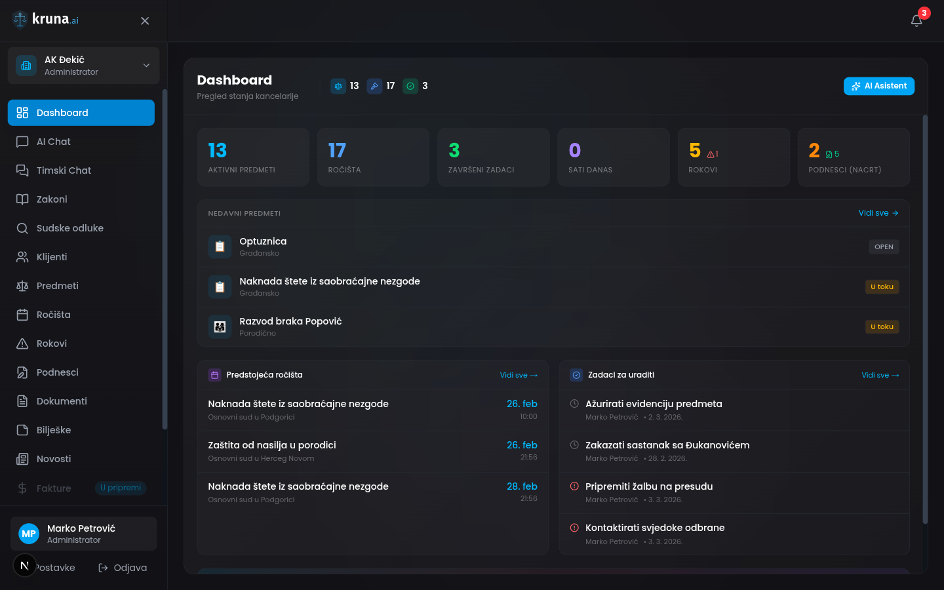Open the Sudske odluke menu item
This screenshot has height=590, width=944.
(x=69, y=228)
